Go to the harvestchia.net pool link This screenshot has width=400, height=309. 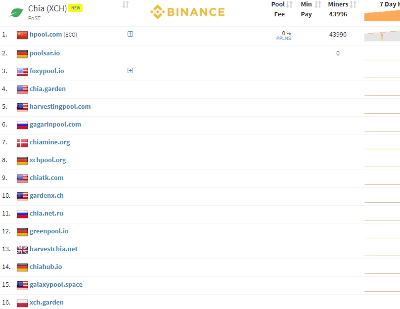pos(53,249)
